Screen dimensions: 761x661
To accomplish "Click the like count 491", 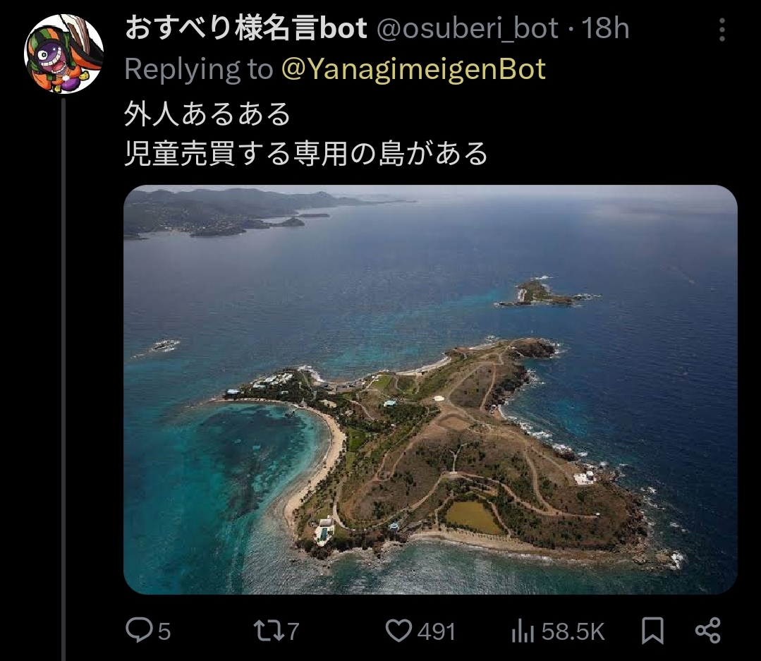I will click(437, 632).
